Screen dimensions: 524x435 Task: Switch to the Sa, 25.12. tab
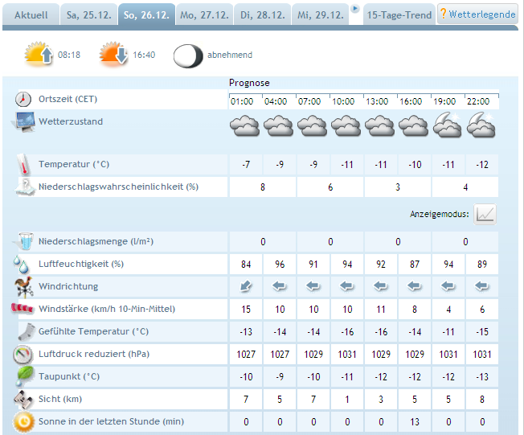[89, 15]
